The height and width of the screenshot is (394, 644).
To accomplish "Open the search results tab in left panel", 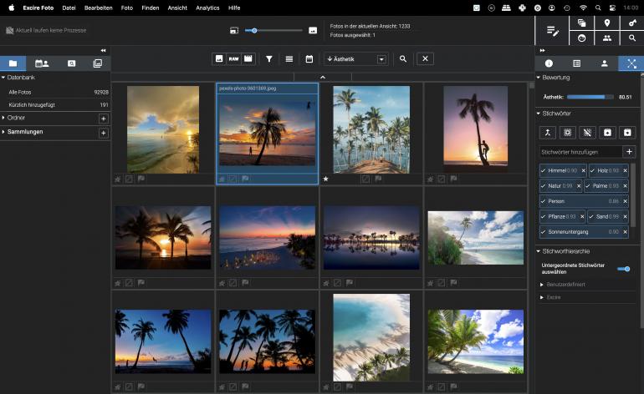I will tap(71, 63).
